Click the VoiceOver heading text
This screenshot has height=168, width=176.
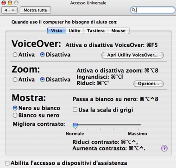coord(37,44)
